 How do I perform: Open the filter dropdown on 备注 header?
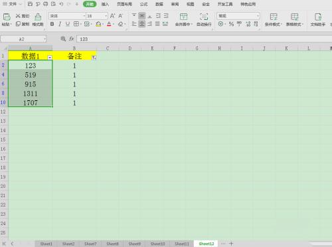click(x=94, y=58)
